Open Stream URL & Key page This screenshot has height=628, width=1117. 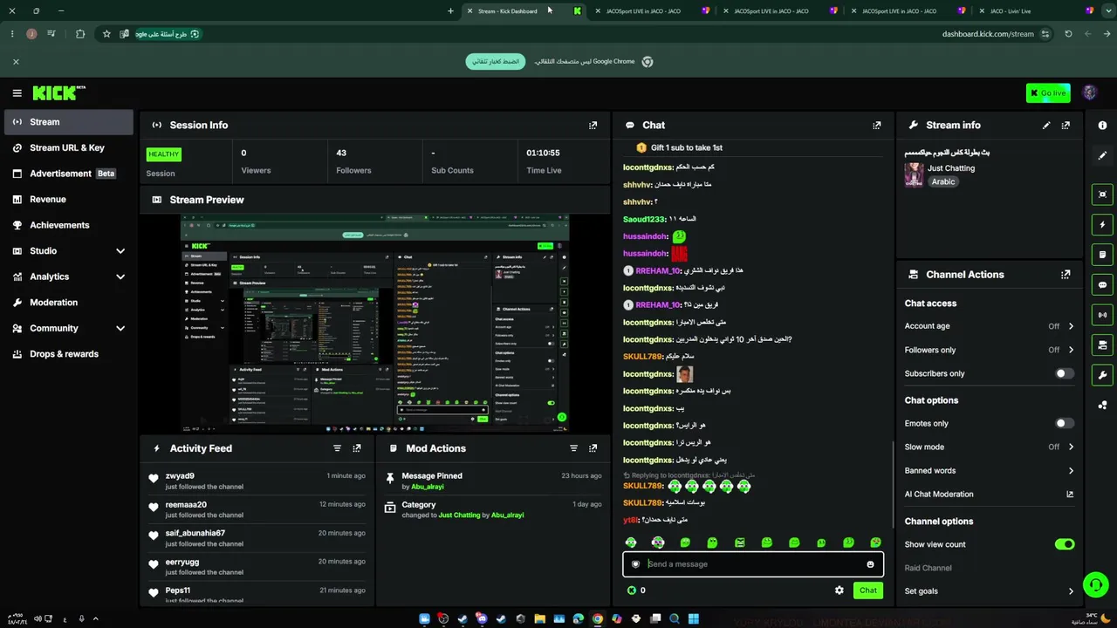(68, 148)
